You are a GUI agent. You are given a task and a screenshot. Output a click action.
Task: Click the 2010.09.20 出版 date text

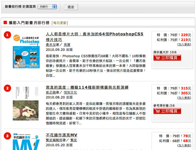pos(59,50)
